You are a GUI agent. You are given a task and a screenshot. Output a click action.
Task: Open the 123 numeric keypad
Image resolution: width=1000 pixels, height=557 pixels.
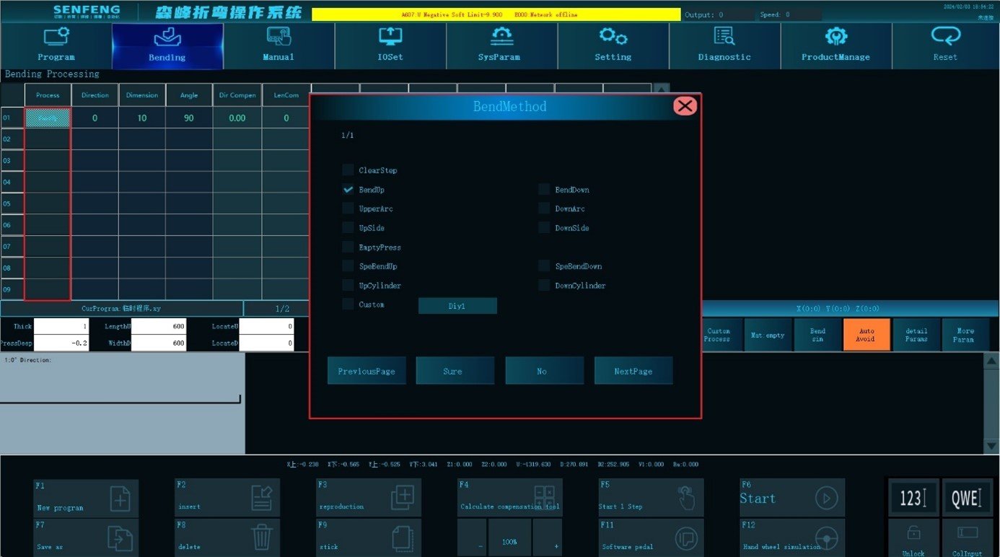point(913,498)
